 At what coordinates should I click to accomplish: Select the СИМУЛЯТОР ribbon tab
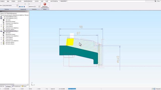pos(63,1)
